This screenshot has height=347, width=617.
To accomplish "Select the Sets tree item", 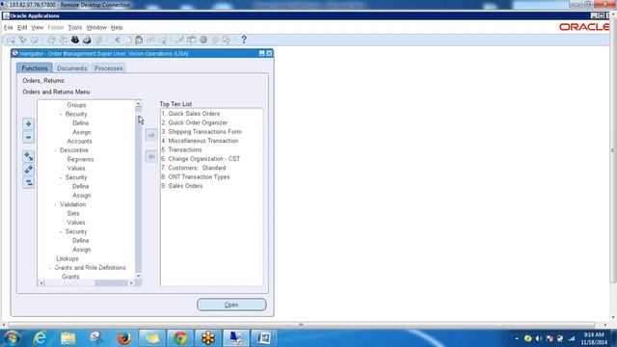I will pyautogui.click(x=73, y=214).
